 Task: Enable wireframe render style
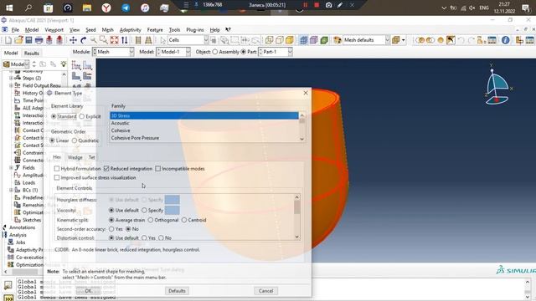tap(269, 40)
